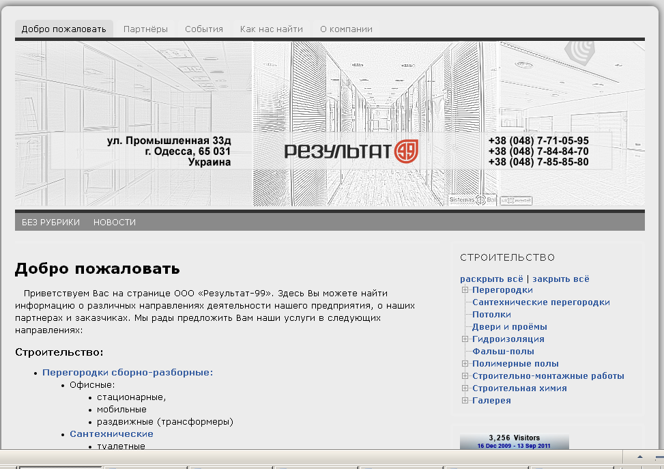The image size is (664, 469).
Task: Expand the Строительно-монтажные работы node
Action: click(465, 375)
